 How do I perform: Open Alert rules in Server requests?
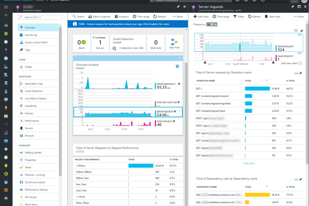(x=272, y=16)
